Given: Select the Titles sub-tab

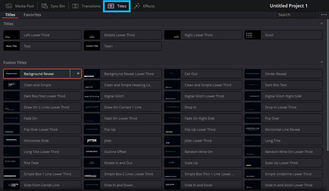Looking at the screenshot, I should (10, 15).
